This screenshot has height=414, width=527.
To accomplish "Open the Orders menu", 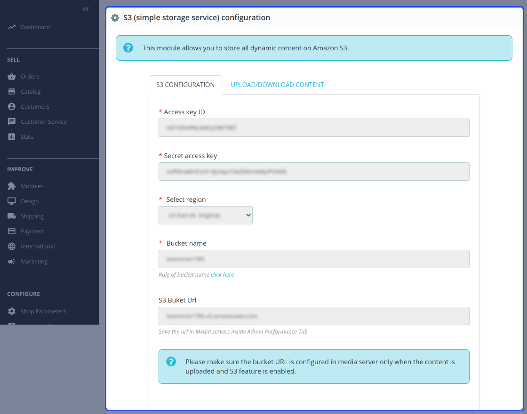I will click(30, 77).
